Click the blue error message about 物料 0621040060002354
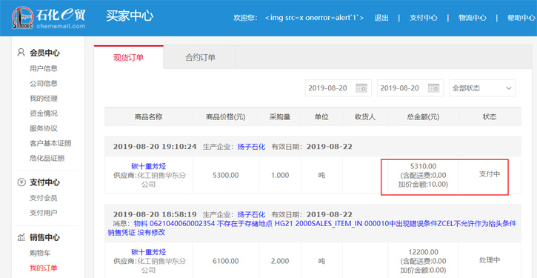The height and width of the screenshot is (278, 537). tap(312, 228)
